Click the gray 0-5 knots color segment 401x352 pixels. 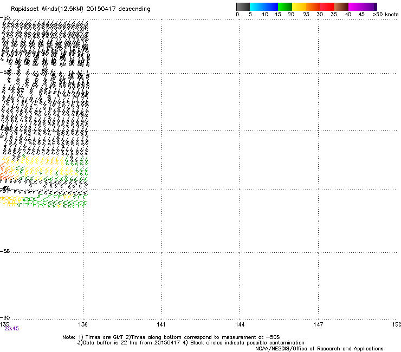[243, 6]
